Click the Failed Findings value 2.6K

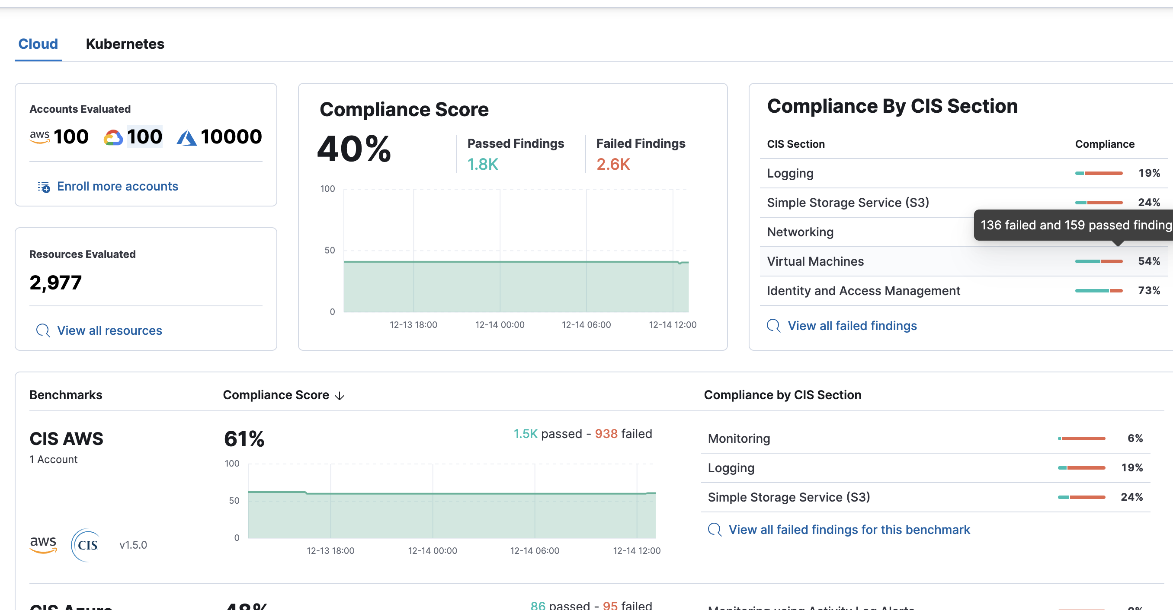pos(613,164)
